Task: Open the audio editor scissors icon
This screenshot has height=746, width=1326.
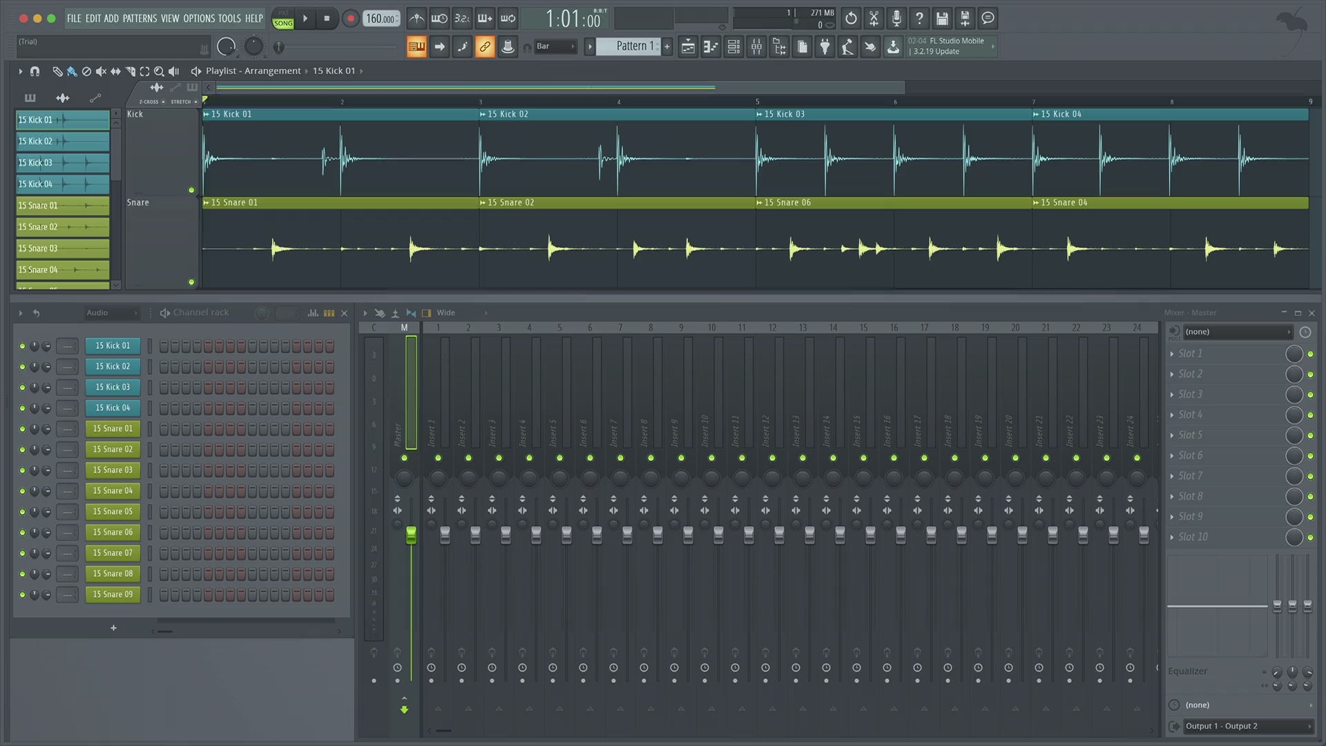Action: click(x=874, y=19)
